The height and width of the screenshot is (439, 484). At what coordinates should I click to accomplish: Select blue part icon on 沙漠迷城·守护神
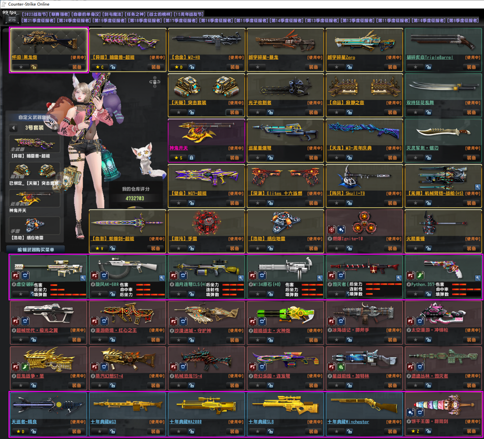(183, 322)
